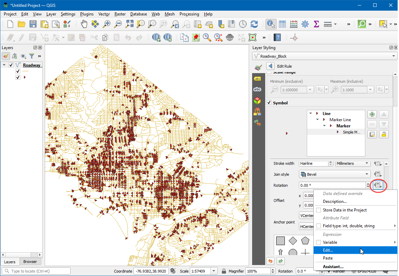399x276 pixels.
Task: Click the purple Sigma statistics icon
Action: (316, 24)
